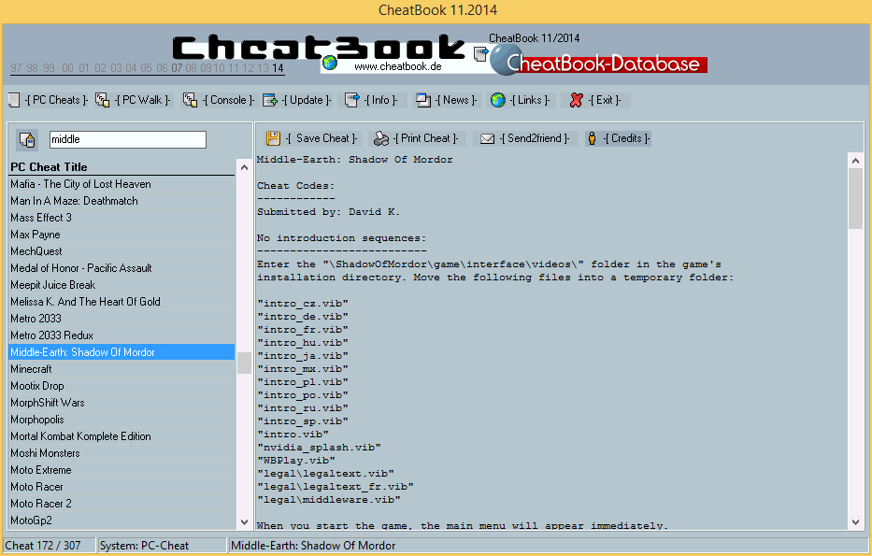Click the www.cheatbook.de link
The width and height of the screenshot is (872, 556).
point(397,66)
